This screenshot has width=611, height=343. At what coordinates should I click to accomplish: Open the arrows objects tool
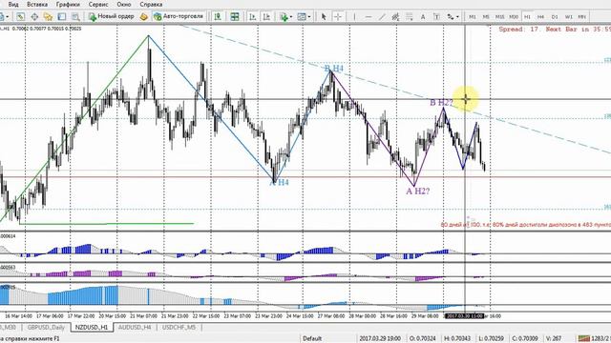tap(451, 16)
